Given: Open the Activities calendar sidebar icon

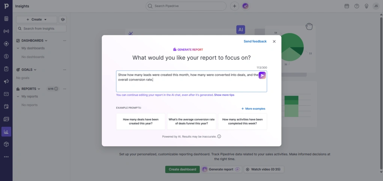Looking at the screenshot, I should [x=6, y=106].
